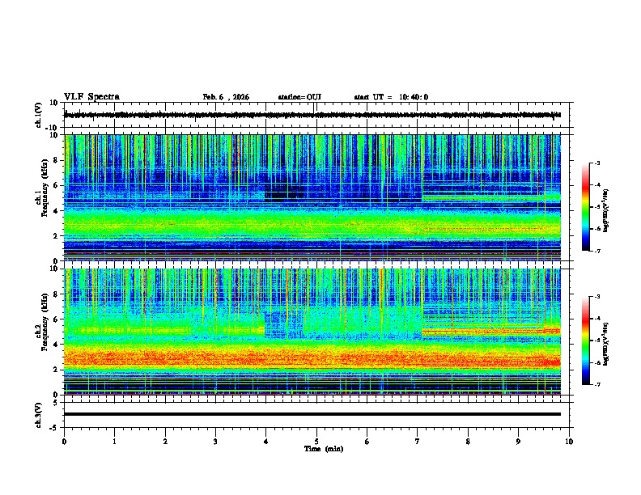Click the '-7' label on ch.1 color bar

[596, 251]
